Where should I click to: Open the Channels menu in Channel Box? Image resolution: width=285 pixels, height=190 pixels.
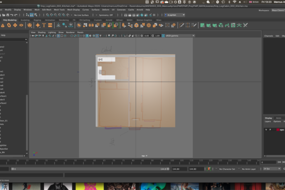269,36
